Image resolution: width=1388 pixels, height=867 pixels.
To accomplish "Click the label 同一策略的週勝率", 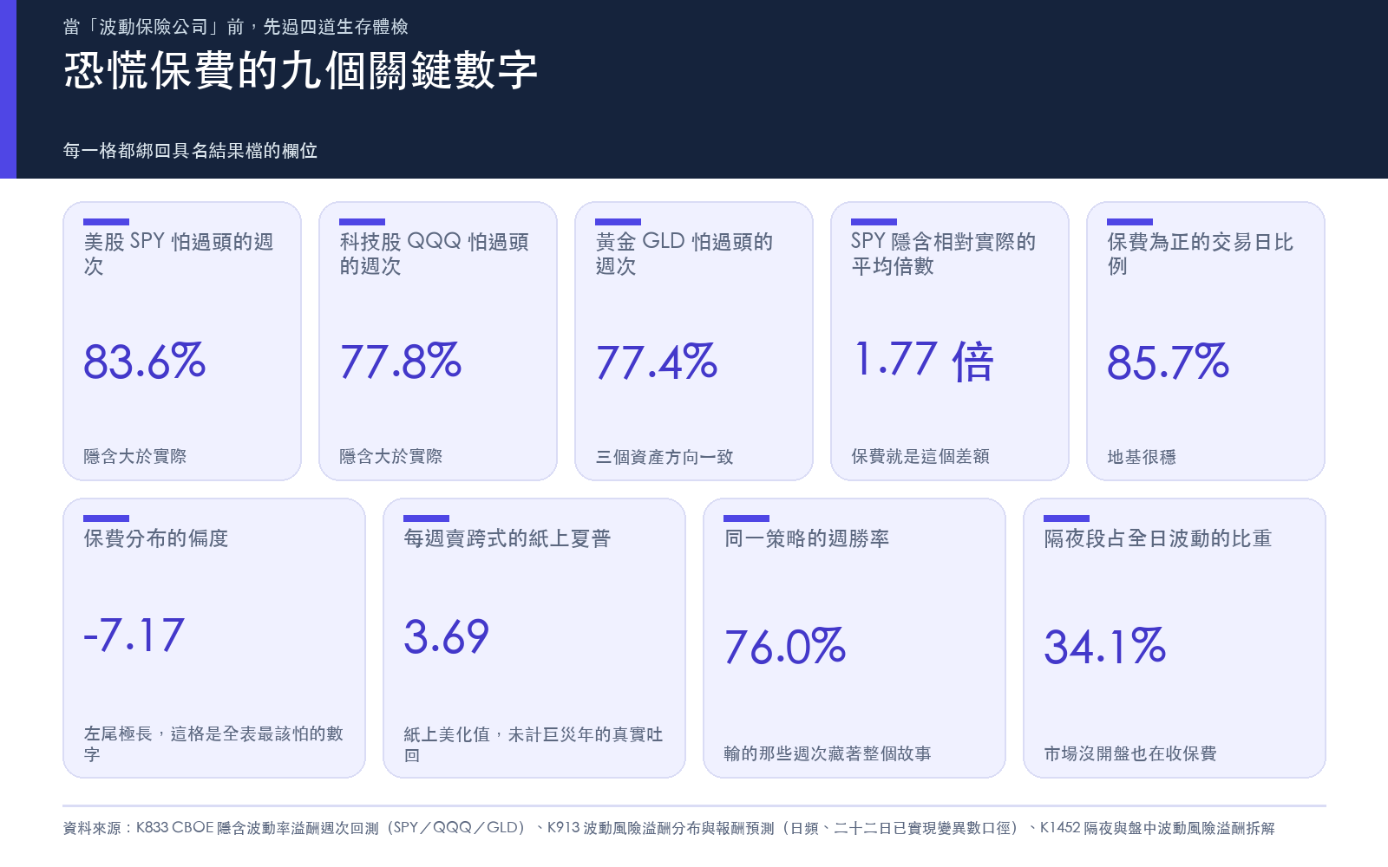I will click(x=807, y=538).
